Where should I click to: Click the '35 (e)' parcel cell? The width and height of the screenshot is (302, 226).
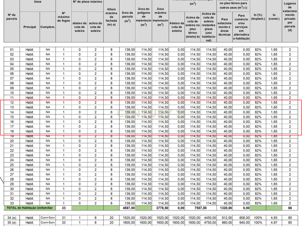(12, 222)
